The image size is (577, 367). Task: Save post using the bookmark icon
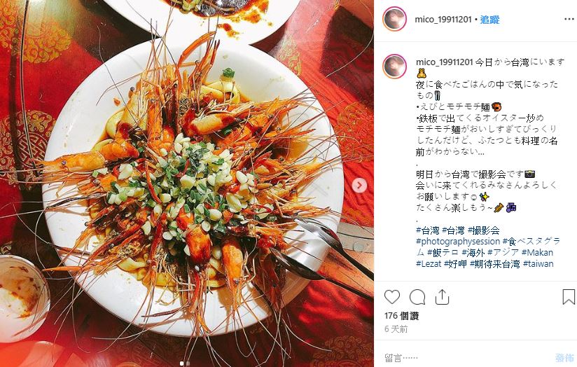(569, 297)
